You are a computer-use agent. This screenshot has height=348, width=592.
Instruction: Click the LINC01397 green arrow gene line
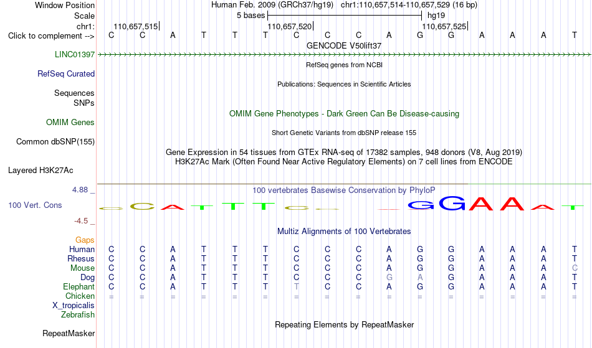coord(345,55)
